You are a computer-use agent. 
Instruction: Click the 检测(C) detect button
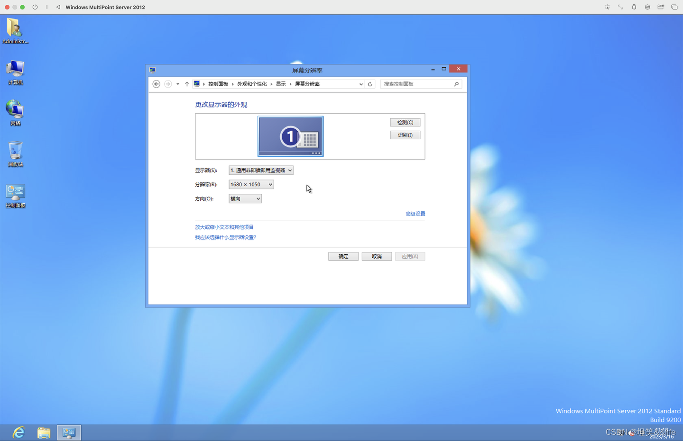[405, 122]
